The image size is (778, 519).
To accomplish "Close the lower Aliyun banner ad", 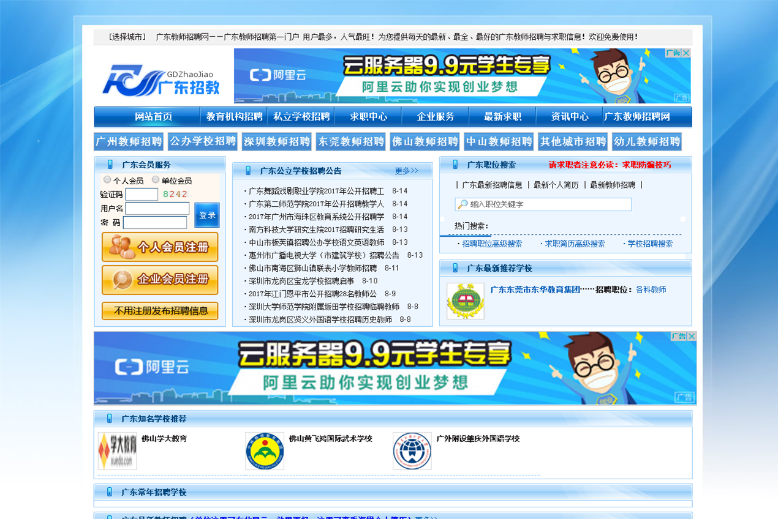I will 692,336.
